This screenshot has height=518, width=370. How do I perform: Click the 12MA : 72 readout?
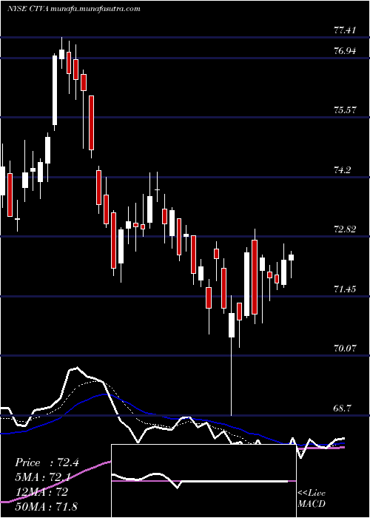(41, 491)
